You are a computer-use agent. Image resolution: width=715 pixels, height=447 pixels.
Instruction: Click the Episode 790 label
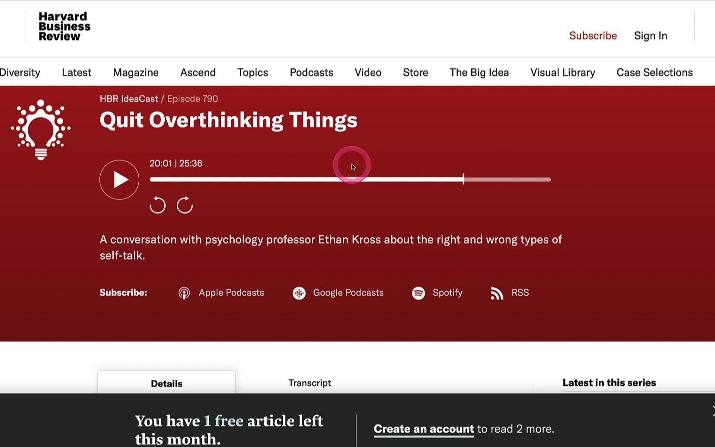point(192,99)
